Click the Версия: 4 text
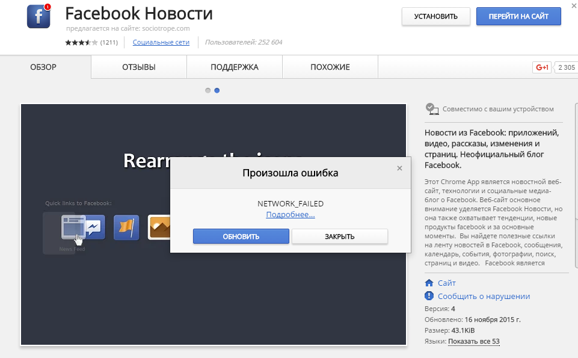Image resolution: width=578 pixels, height=358 pixels. click(440, 309)
